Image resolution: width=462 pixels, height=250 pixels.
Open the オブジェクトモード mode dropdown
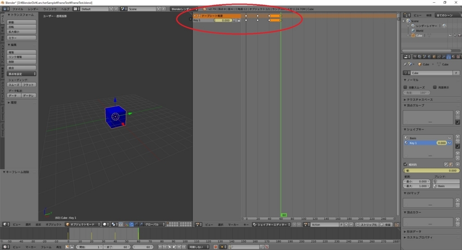point(83,224)
